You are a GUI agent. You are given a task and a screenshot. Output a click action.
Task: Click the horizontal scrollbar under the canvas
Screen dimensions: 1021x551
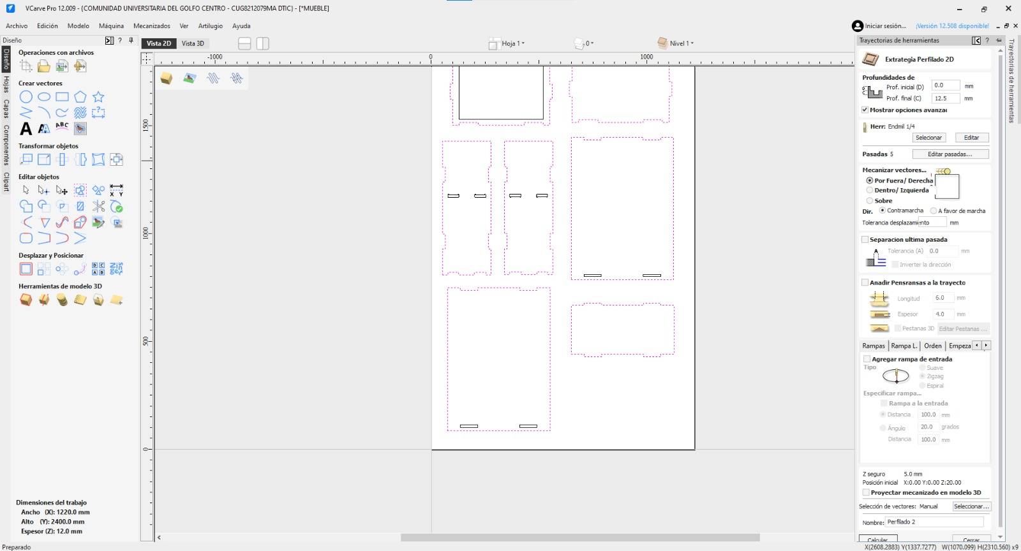pos(579,538)
